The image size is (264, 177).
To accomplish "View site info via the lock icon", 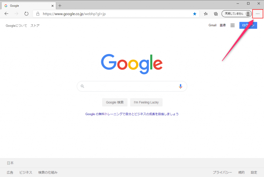I will click(38, 14).
